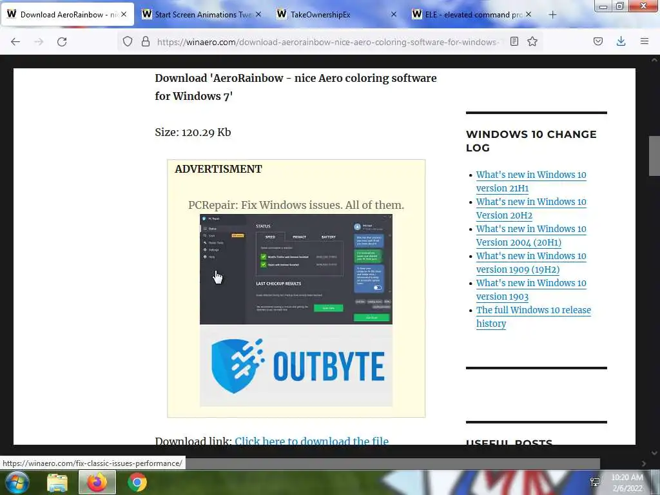Close the ELE elevated command tab
Image resolution: width=660 pixels, height=495 pixels.
[x=529, y=14]
